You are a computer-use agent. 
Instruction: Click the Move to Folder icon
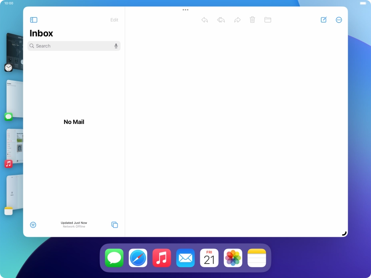[267, 20]
